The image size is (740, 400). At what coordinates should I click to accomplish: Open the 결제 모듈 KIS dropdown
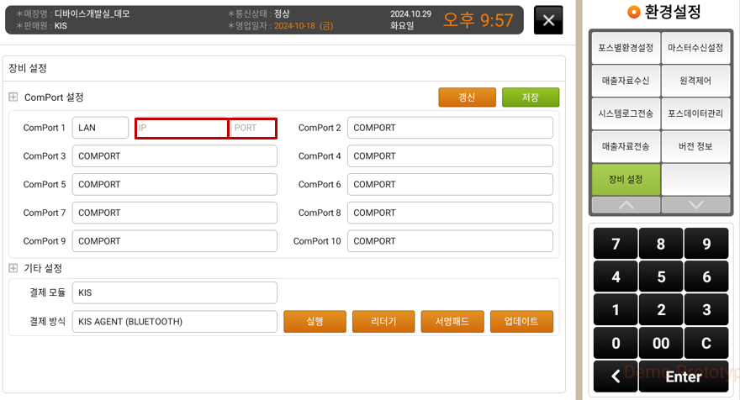pyautogui.click(x=175, y=292)
